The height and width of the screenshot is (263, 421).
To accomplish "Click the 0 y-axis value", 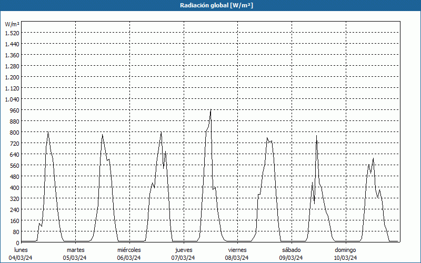I will click(18, 243).
